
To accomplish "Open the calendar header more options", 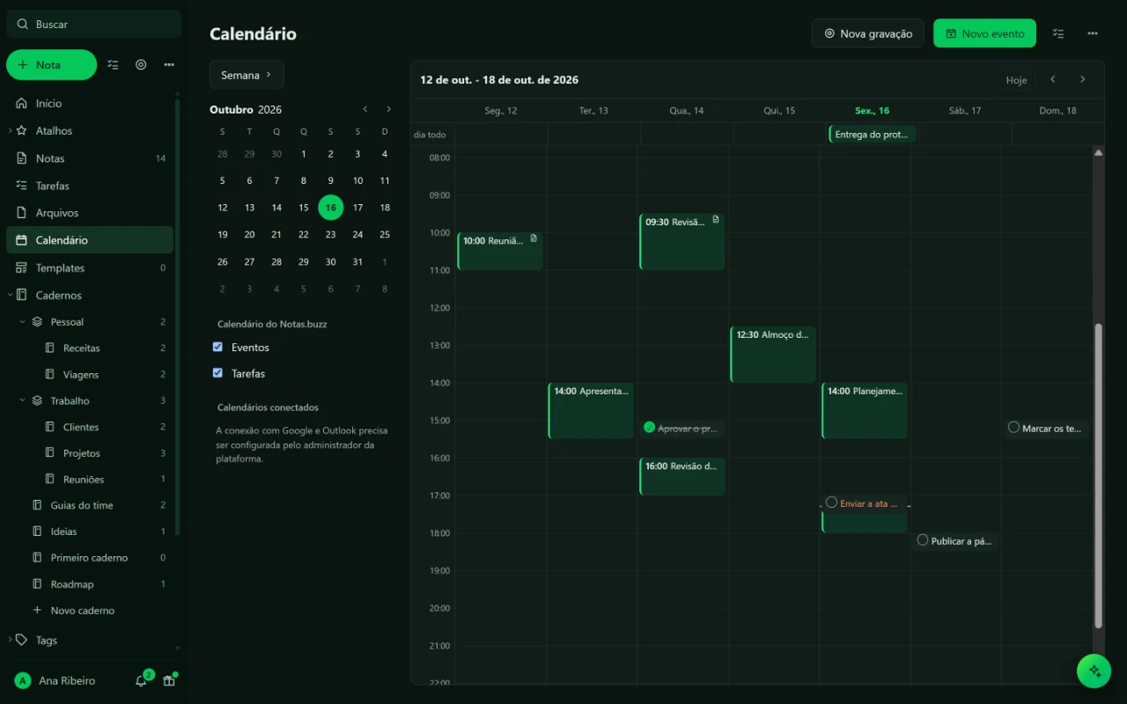I will (x=1093, y=33).
